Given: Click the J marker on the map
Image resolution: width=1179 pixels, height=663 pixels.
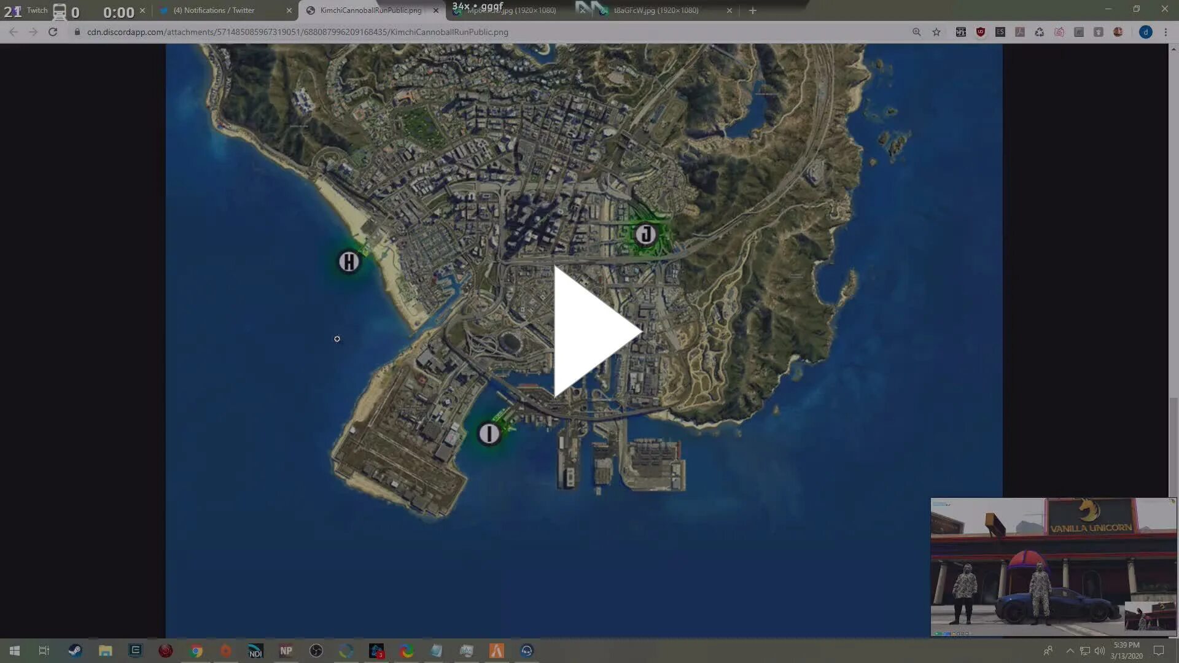Looking at the screenshot, I should [645, 235].
